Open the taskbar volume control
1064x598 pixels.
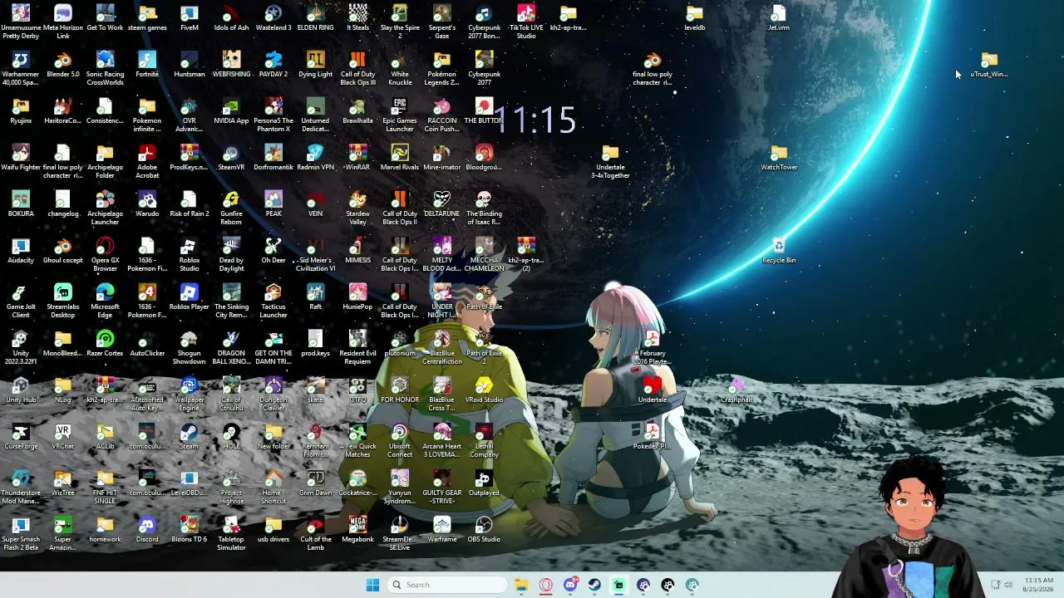[1008, 585]
